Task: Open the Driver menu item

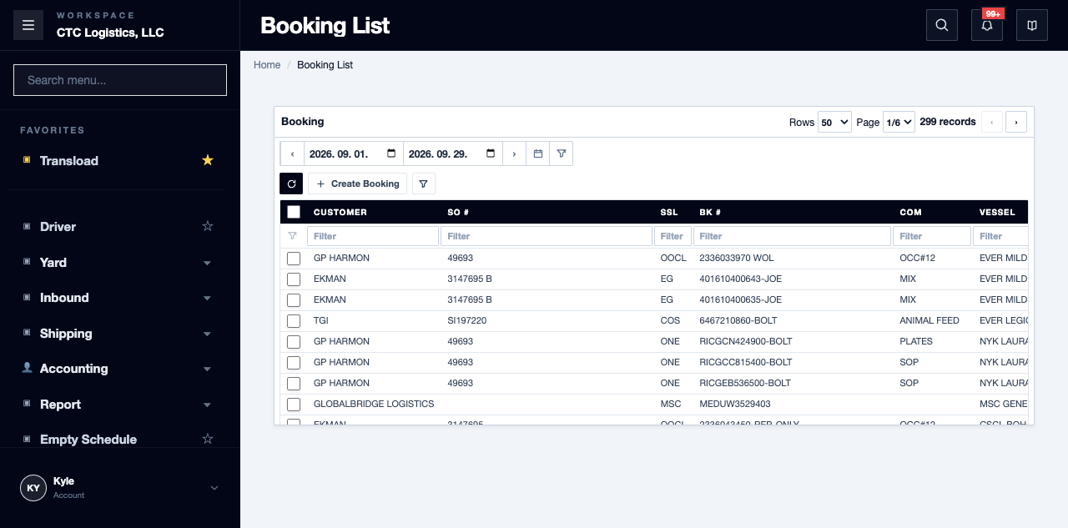Action: 58,226
